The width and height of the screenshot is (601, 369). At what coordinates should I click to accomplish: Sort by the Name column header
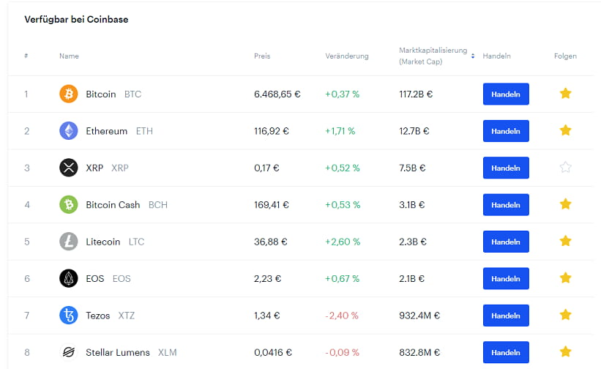pyautogui.click(x=69, y=56)
